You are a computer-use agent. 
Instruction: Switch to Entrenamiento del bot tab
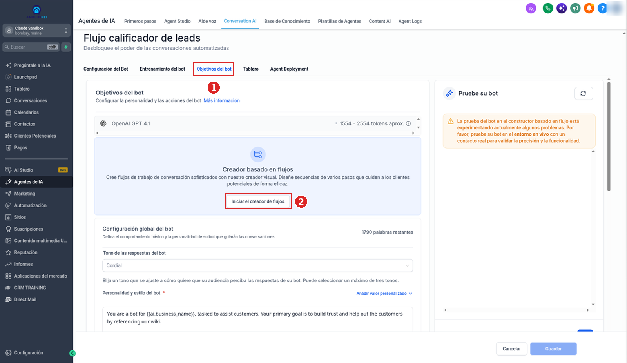[x=162, y=69]
